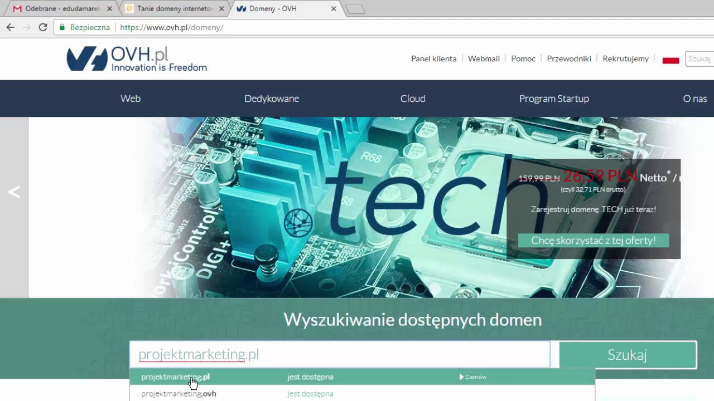Switch to Tanie domeny internetowe tab
Screen dimensions: 714x401
(x=175, y=9)
